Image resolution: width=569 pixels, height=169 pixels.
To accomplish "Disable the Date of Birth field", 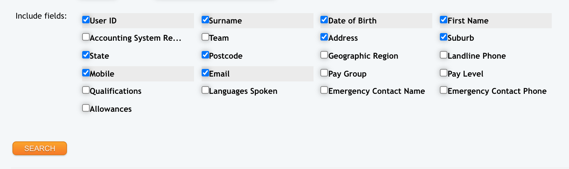I will coord(324,20).
